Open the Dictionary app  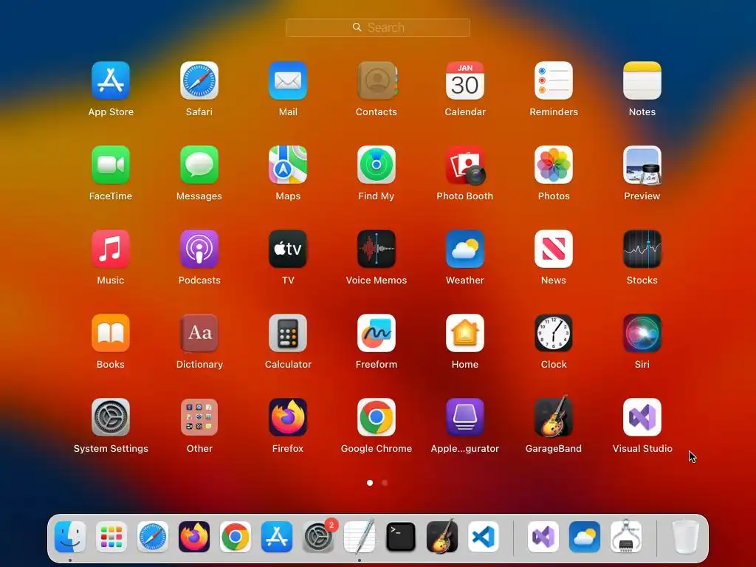tap(199, 333)
